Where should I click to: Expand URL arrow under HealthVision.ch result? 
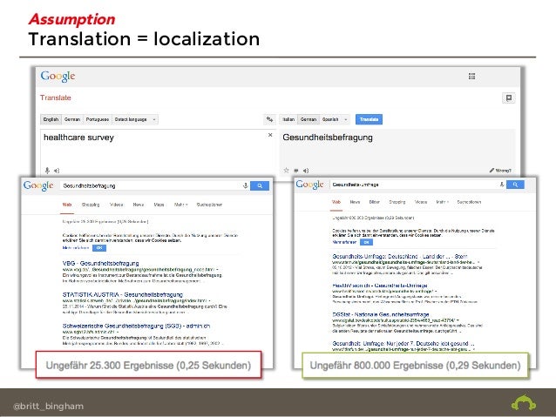[x=436, y=292]
